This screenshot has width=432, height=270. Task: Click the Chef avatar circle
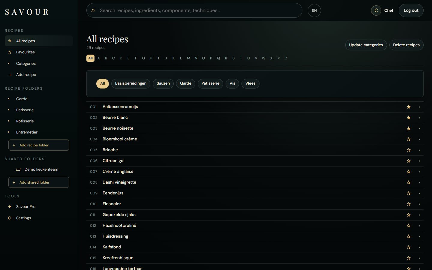click(376, 10)
